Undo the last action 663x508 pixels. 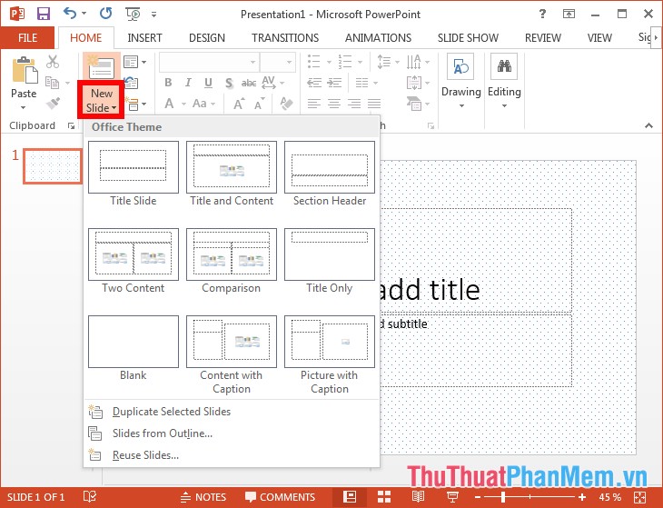(x=70, y=14)
